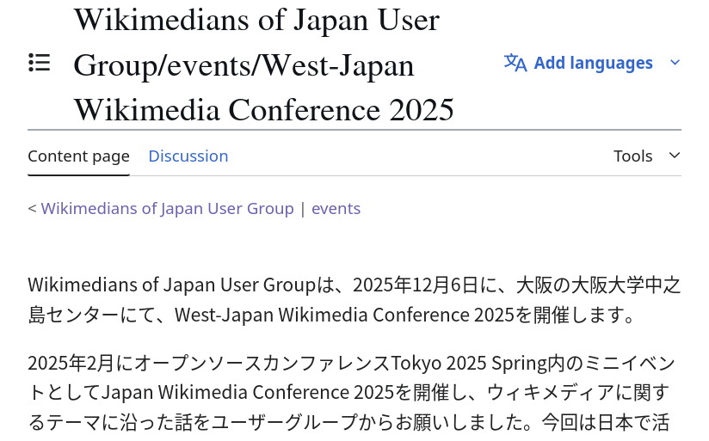Click the Add languages button text
Viewport: 709px width, 441px height.
(593, 63)
